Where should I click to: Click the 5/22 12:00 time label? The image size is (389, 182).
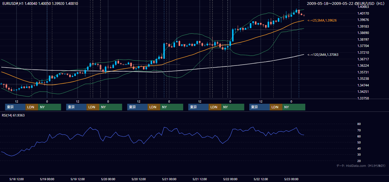[x=261, y=179]
